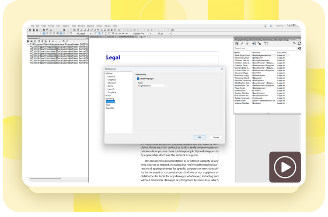Click the Search text field in Variables panel

click(265, 48)
